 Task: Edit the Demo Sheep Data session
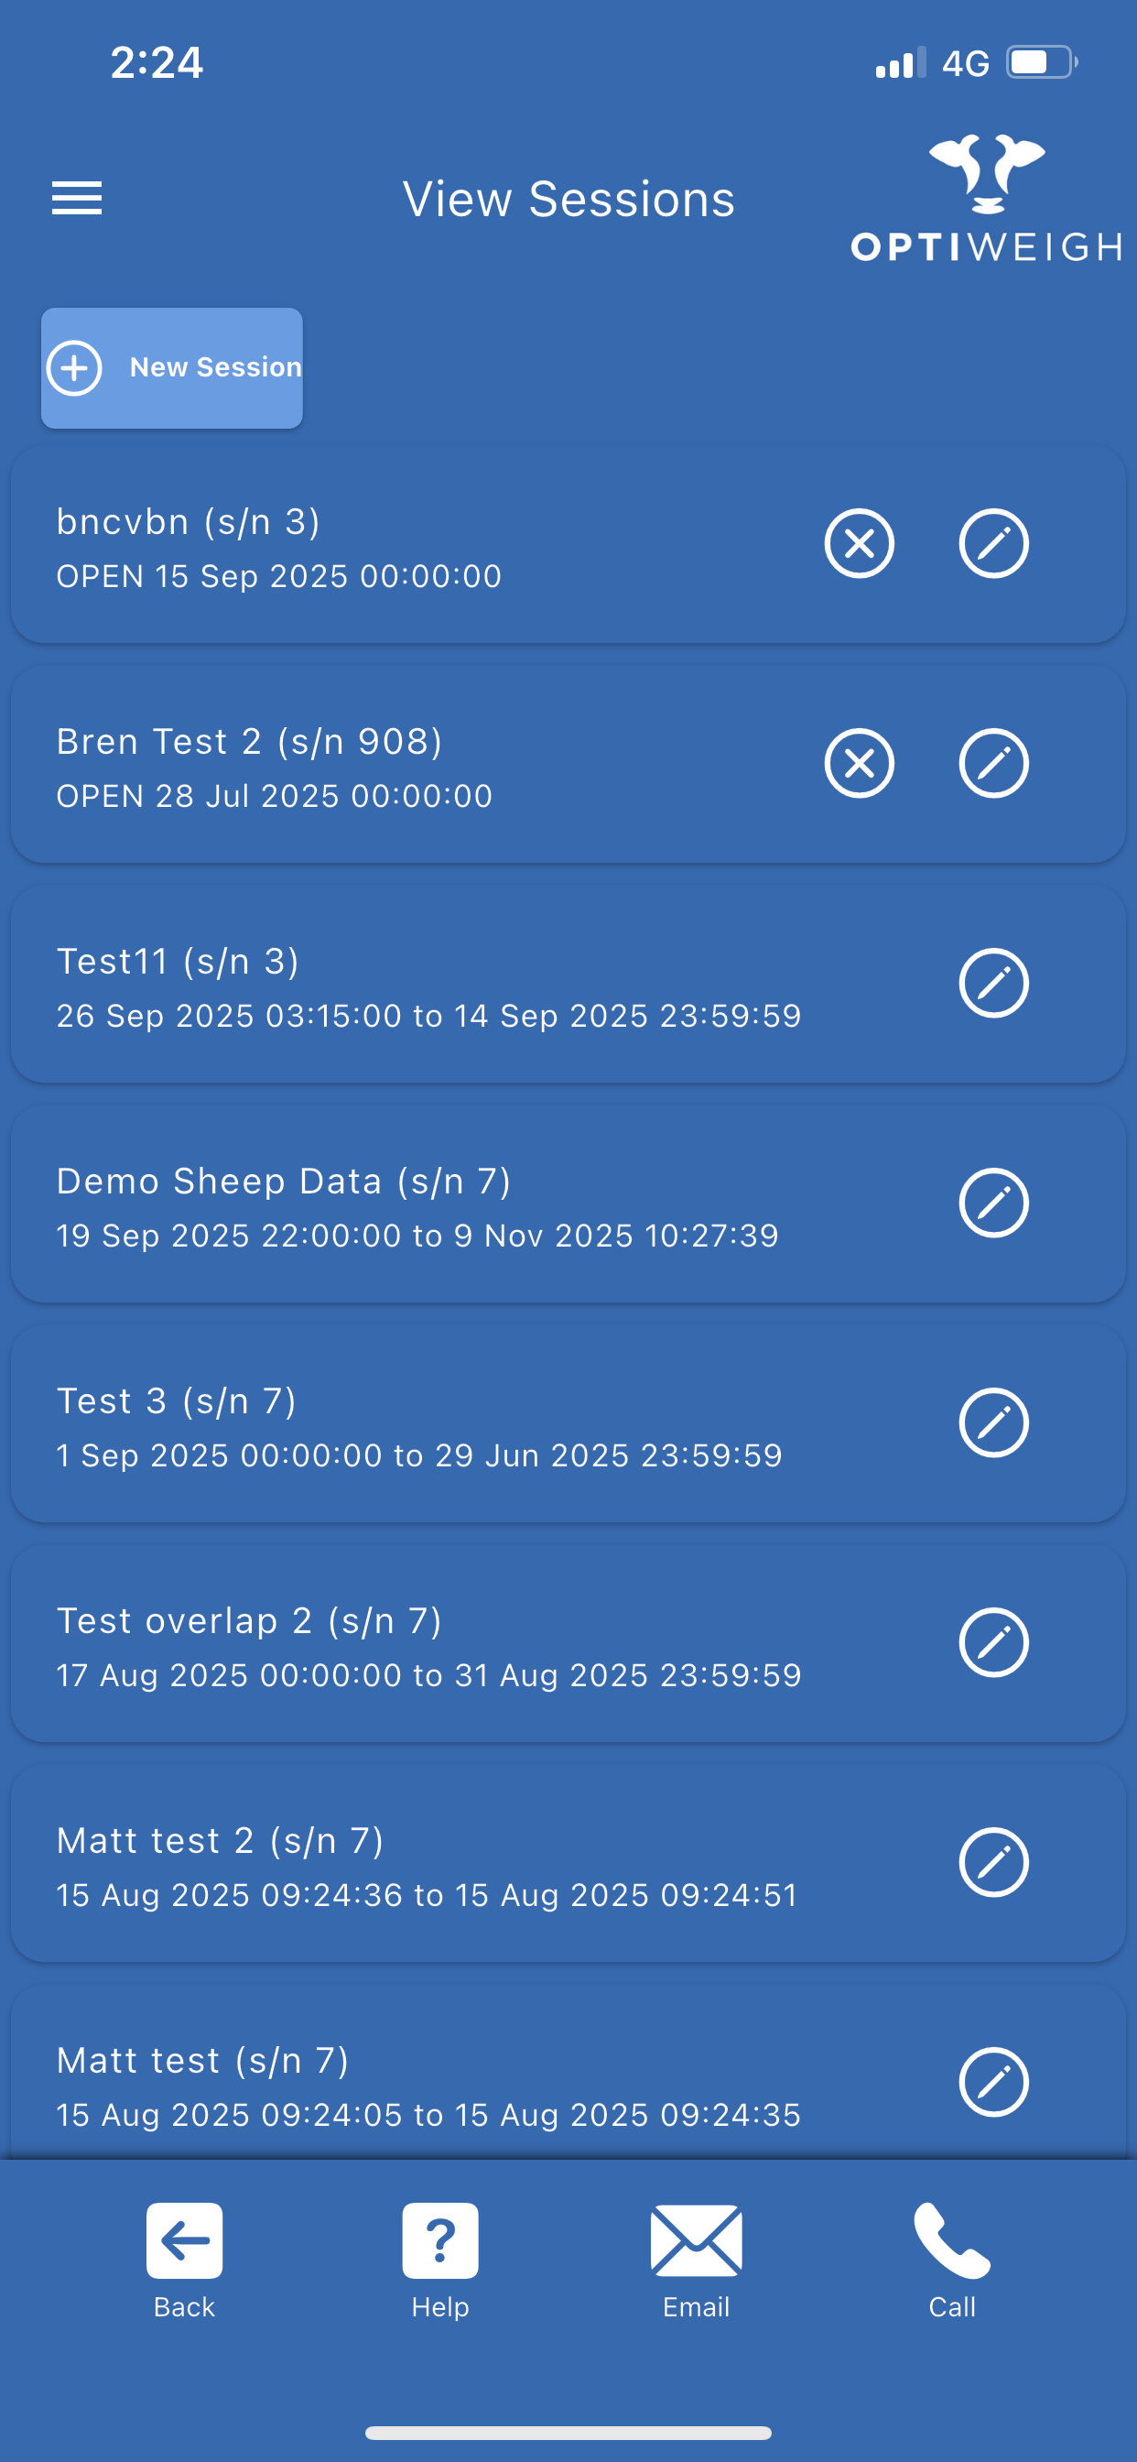point(993,1204)
